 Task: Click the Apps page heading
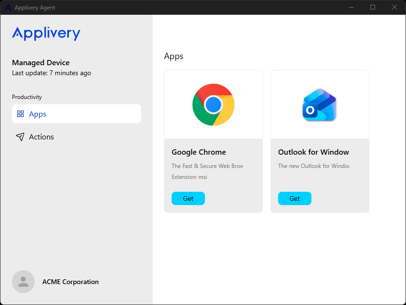(174, 56)
